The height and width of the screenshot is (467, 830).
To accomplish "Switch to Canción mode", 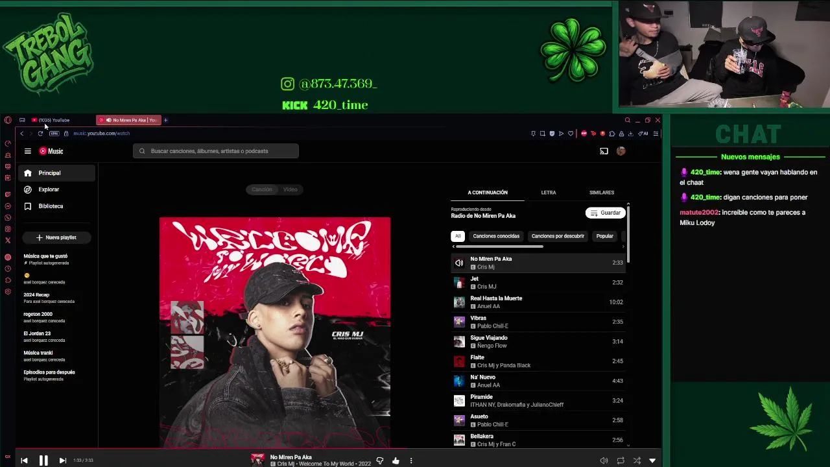I will [261, 189].
